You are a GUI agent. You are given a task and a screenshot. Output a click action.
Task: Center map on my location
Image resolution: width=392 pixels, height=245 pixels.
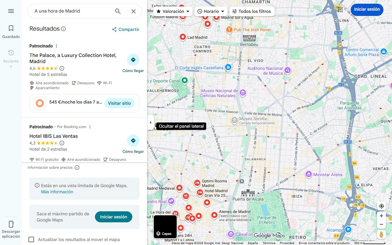381,206
